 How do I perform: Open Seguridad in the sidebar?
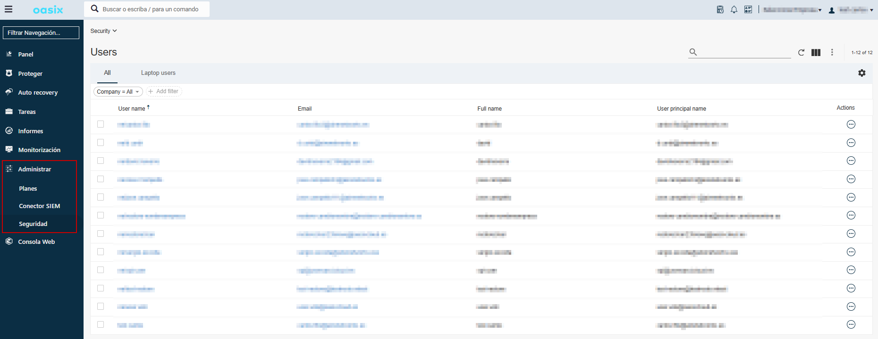coord(33,224)
